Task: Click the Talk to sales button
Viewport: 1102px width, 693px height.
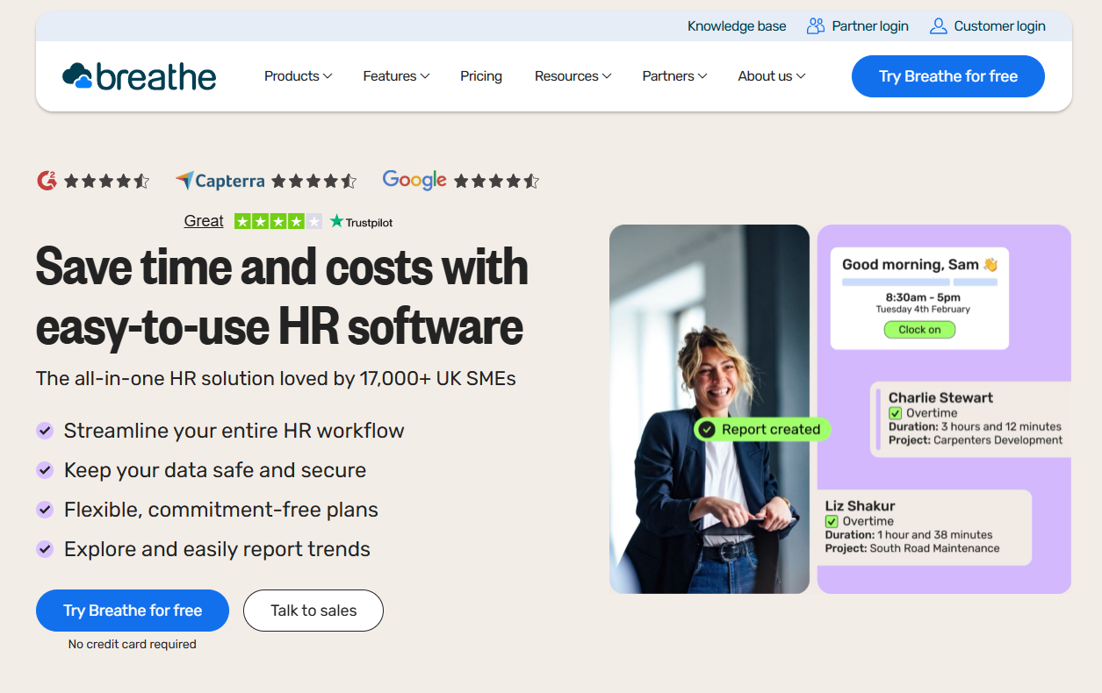Action: pos(313,611)
